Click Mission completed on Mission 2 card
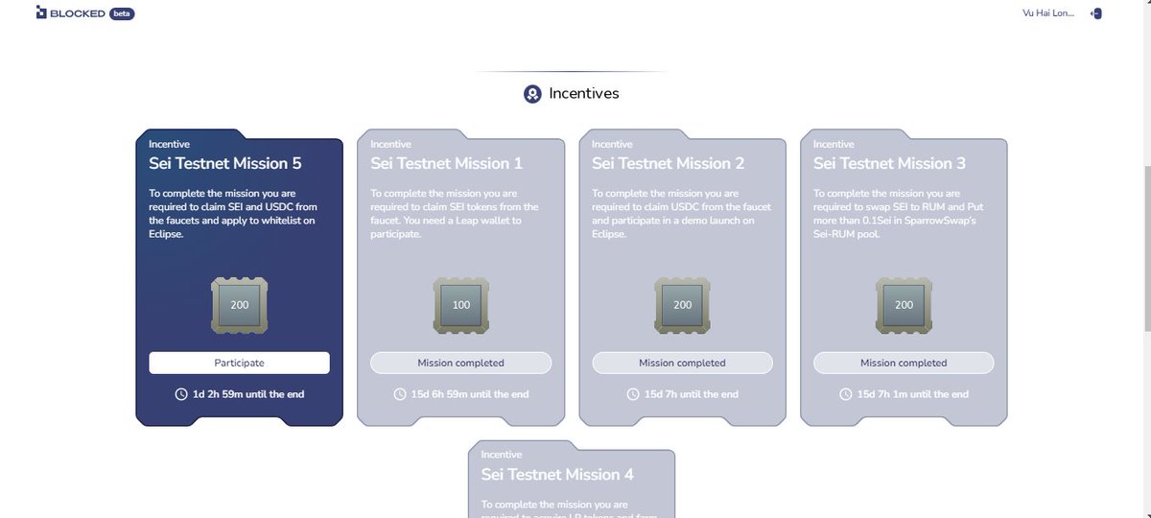This screenshot has width=1151, height=518. coord(682,363)
